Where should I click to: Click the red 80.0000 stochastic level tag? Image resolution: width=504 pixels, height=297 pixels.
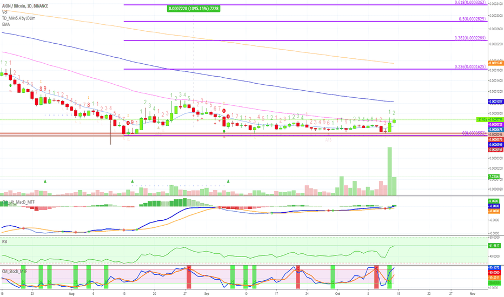coord(494,273)
